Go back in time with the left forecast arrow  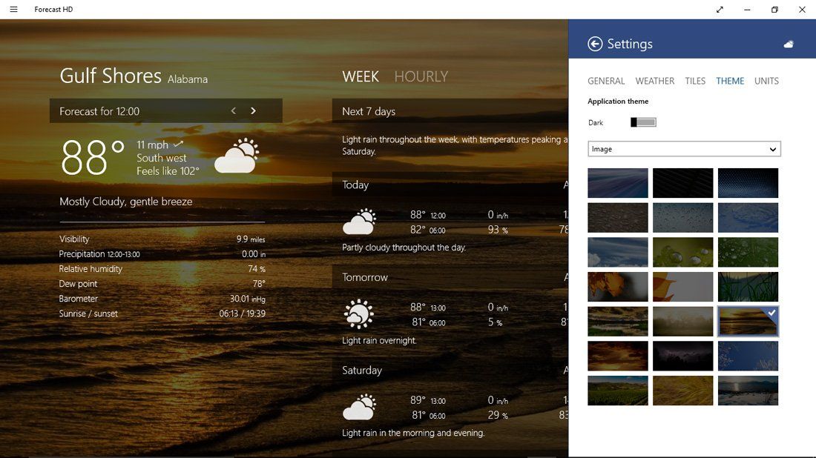tap(233, 110)
